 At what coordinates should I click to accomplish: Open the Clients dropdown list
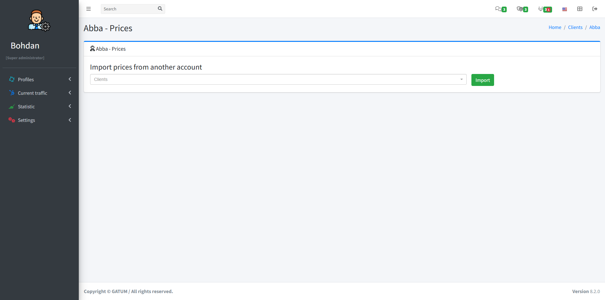point(278,79)
